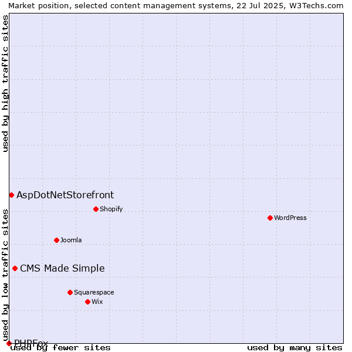Click the 'used by high traffic sites' axis label
Image resolution: width=352 pixels, height=352 pixels.
click(5, 83)
